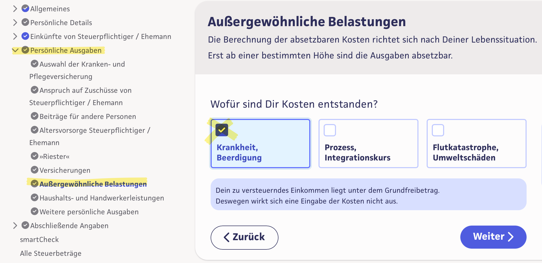
Task: Click the status icon next to Abschließende Angaben
Action: tap(25, 225)
